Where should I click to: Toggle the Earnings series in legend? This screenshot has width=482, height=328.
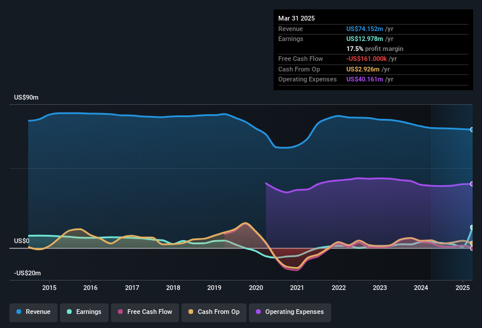point(84,312)
